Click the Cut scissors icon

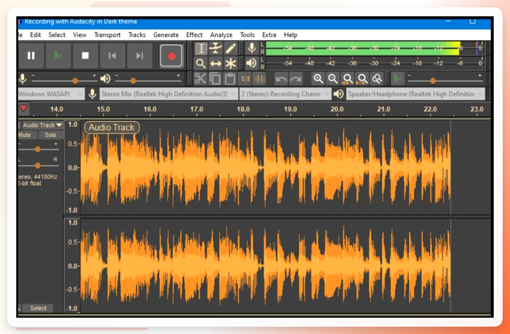(x=200, y=78)
